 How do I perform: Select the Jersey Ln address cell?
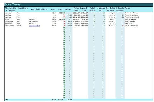point(32,19)
